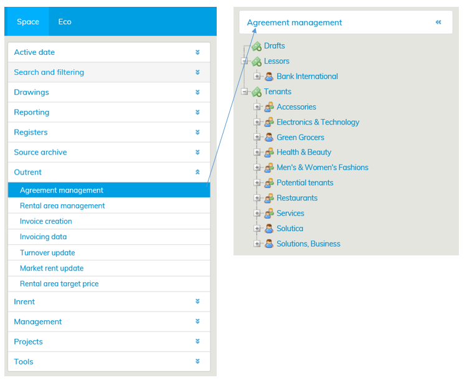Click the Solutica person icon
This screenshot has height=380, width=467.
coord(269,229)
